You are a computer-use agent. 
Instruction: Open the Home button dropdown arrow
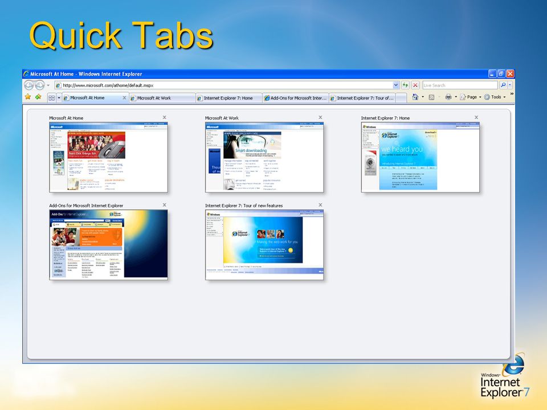pos(423,97)
